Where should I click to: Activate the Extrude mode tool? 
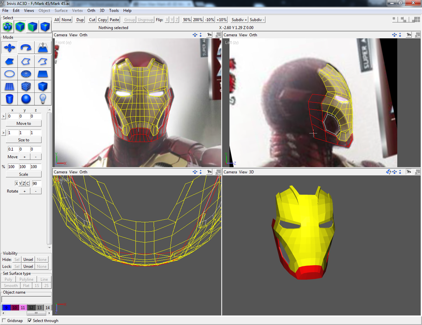[43, 48]
